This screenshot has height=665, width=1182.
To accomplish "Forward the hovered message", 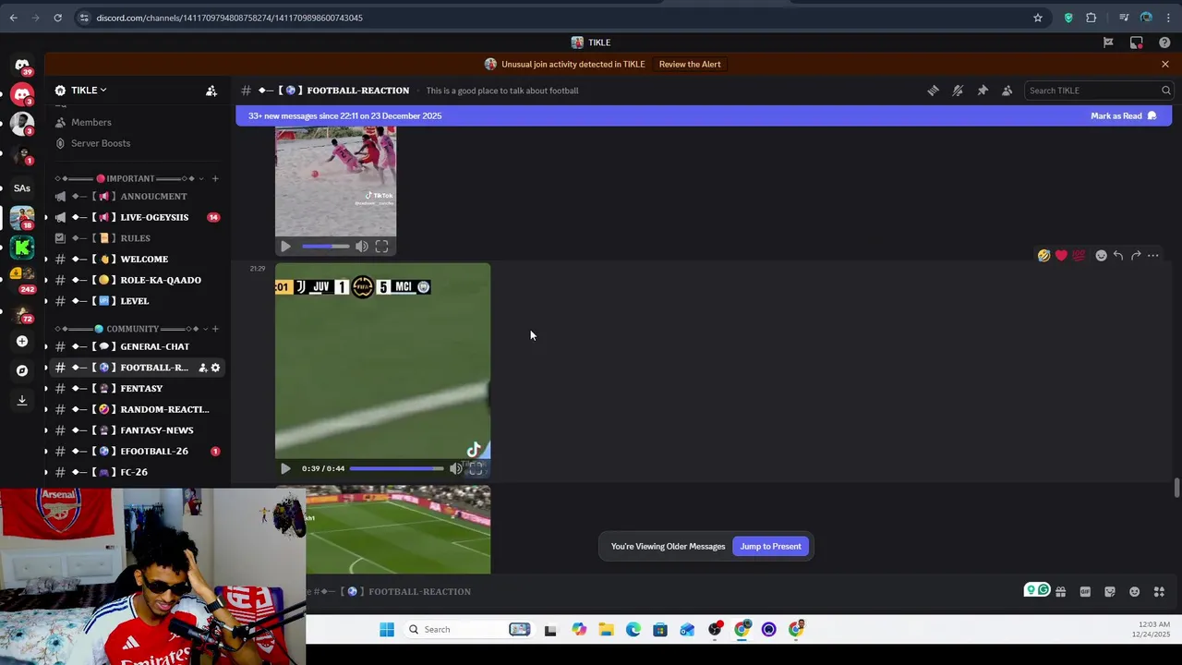I will pyautogui.click(x=1136, y=256).
